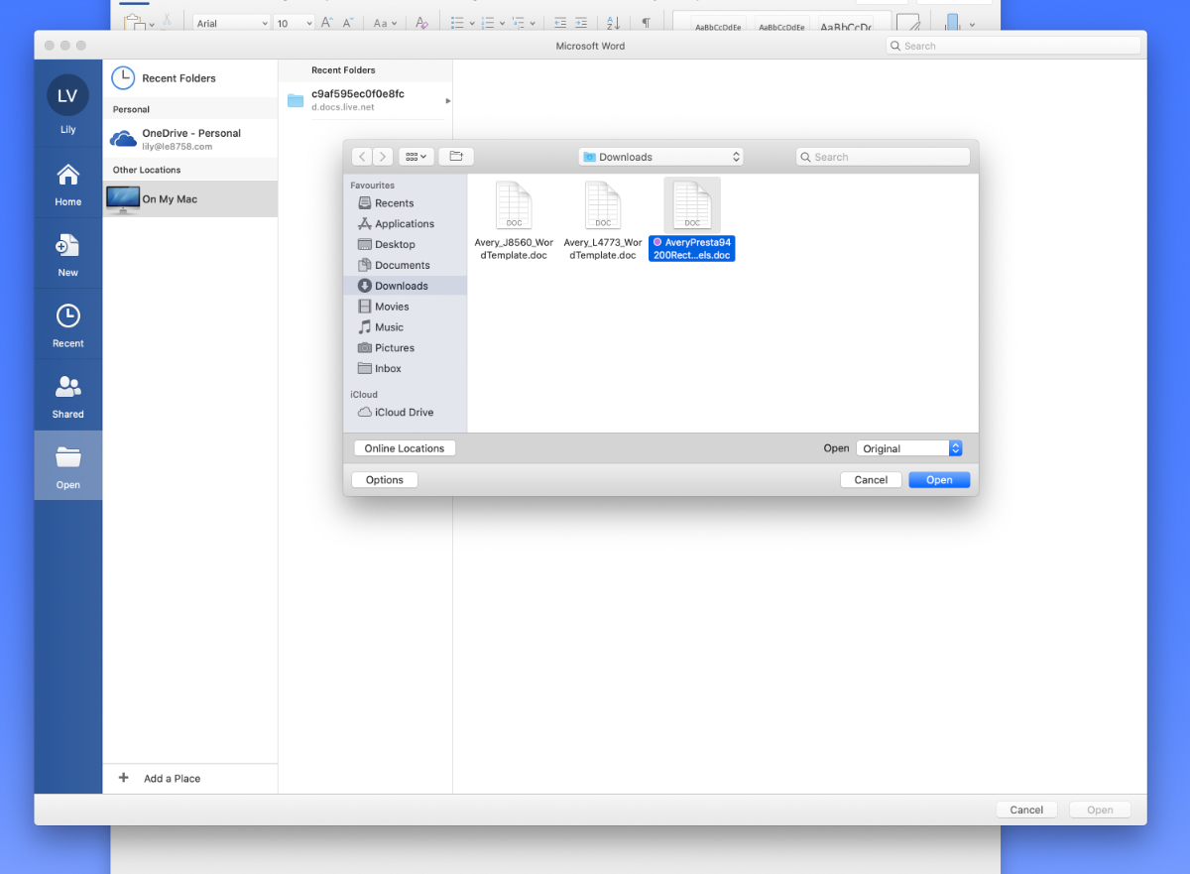Click Add a Place
Screen dimensions: 1190x874
(x=171, y=779)
